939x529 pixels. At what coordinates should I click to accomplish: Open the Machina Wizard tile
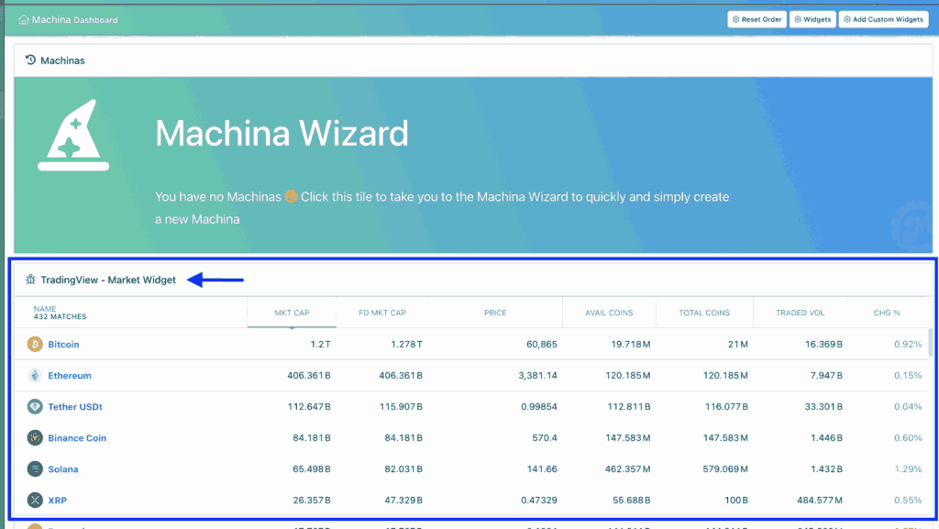(x=473, y=164)
